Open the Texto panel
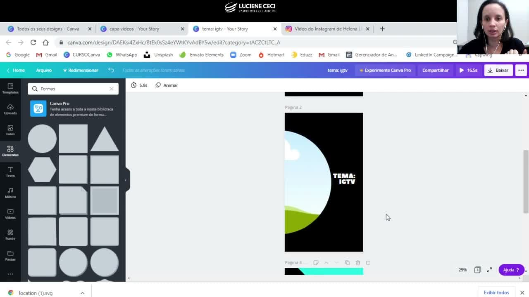The width and height of the screenshot is (529, 297). pyautogui.click(x=10, y=172)
